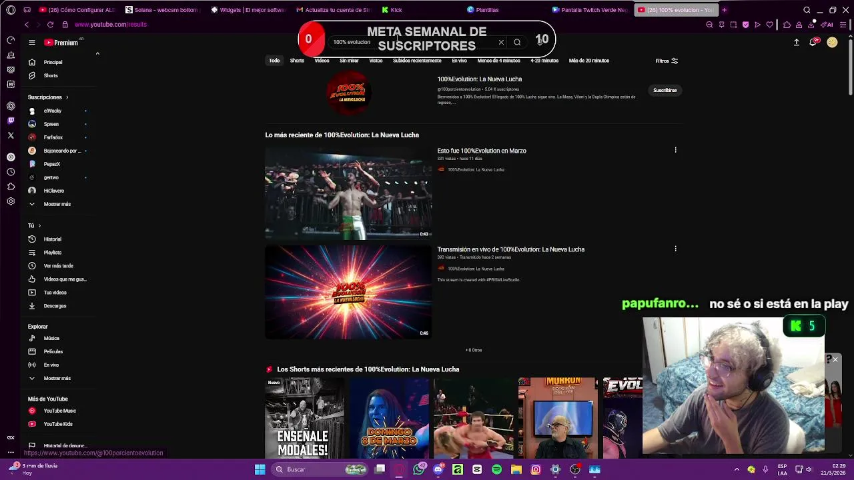Open X (Twitter) in the Opera sidebar
854x480 pixels.
[x=11, y=135]
